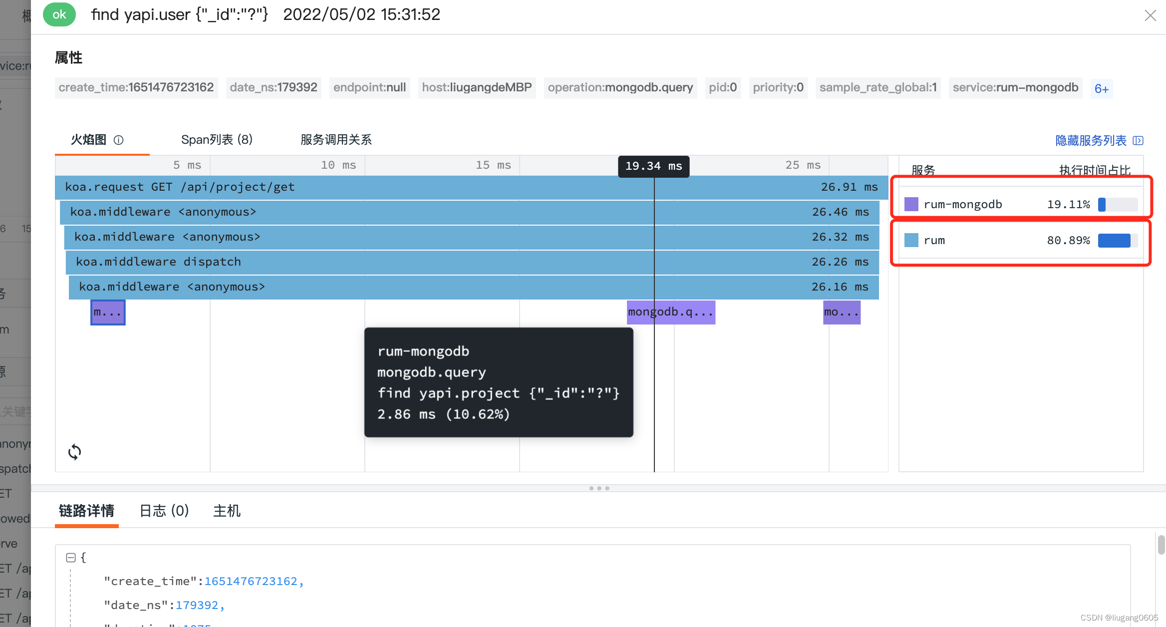Click the "date_ns" JSON value 179392
1166x627 pixels.
(197, 606)
